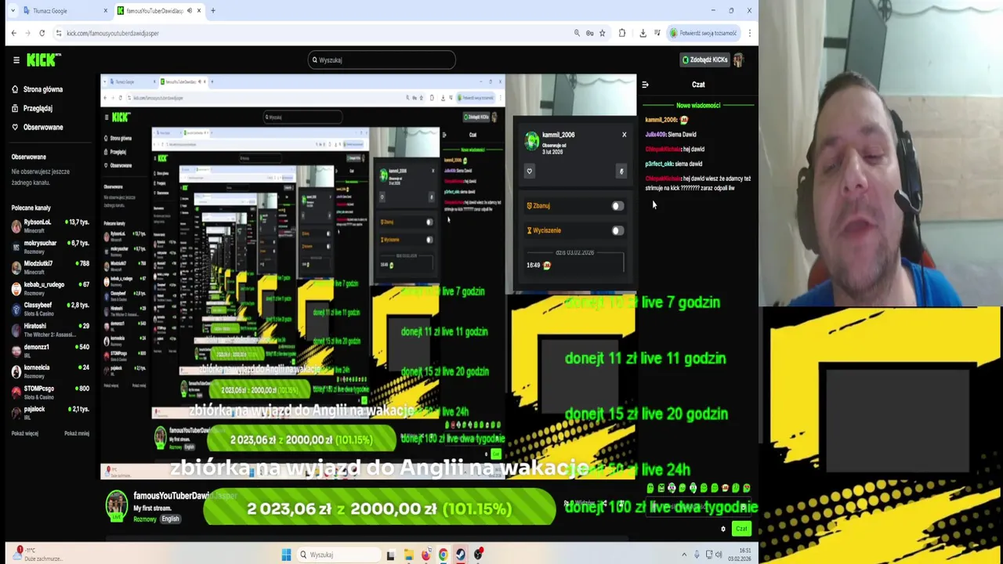The width and height of the screenshot is (1003, 564).
Task: Open mokrysuchar recommended channel
Action: point(50,247)
